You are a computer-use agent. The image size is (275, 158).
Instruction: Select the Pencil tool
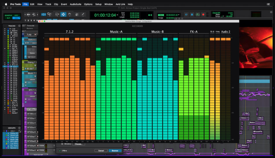point(83,14)
